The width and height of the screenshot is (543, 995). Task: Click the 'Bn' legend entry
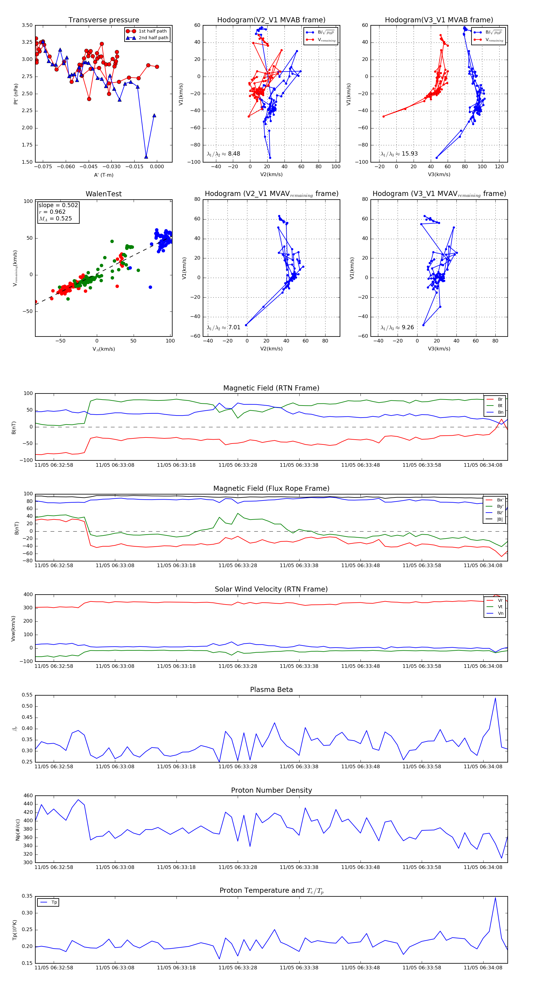click(x=495, y=412)
